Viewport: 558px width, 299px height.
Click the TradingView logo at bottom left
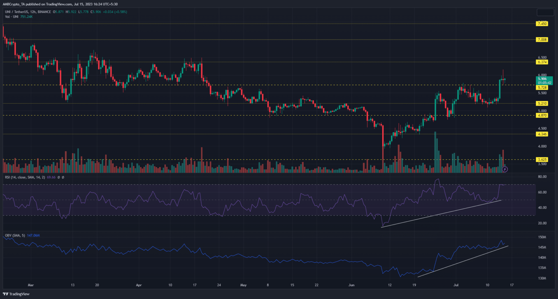(x=16, y=294)
